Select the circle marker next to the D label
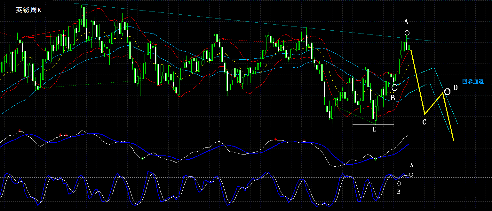 (x=448, y=92)
